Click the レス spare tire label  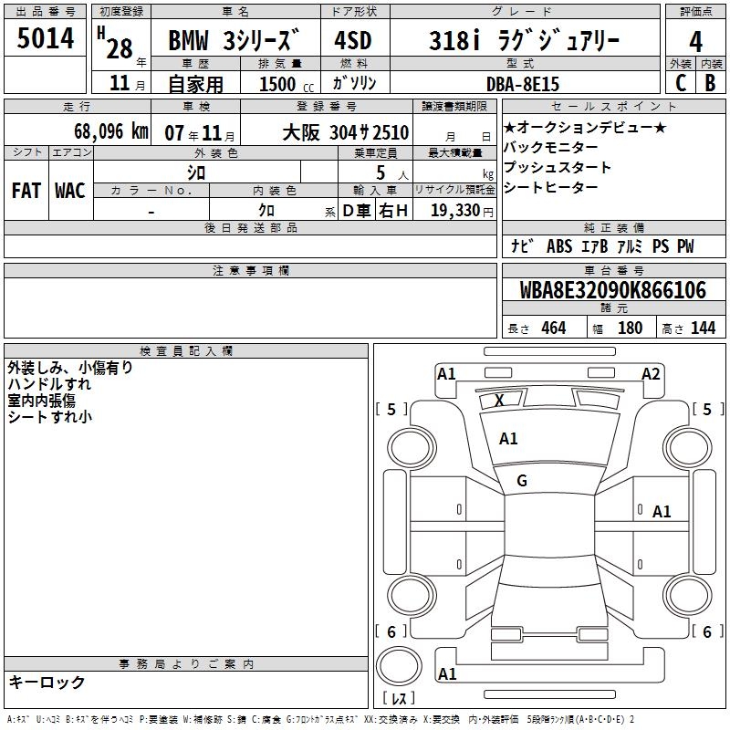tap(399, 698)
